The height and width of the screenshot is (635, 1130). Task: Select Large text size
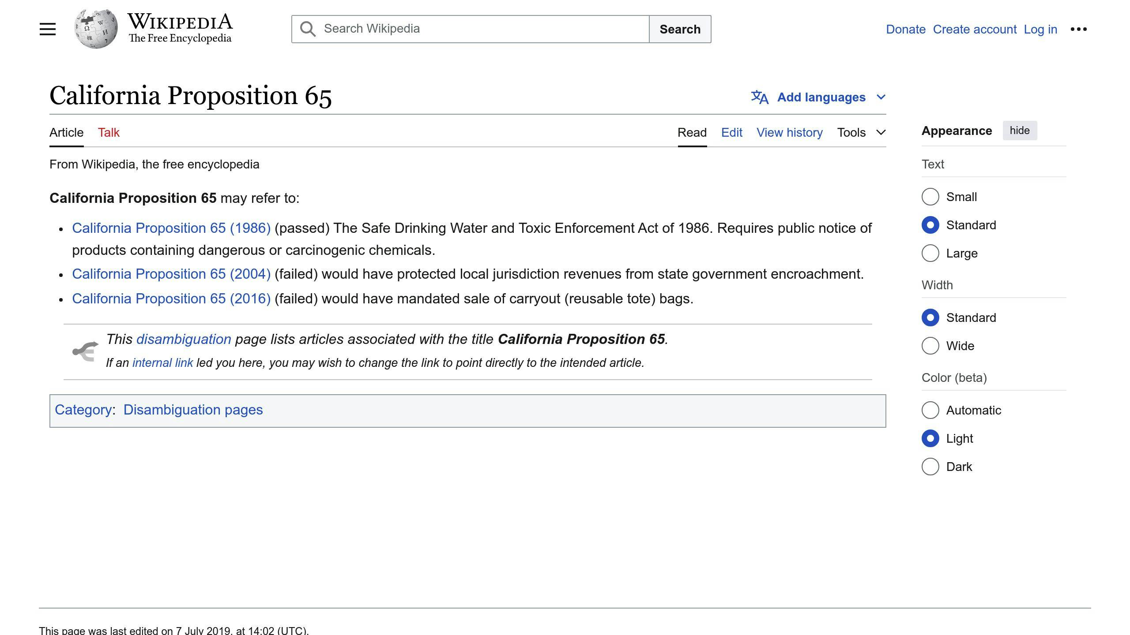click(930, 253)
